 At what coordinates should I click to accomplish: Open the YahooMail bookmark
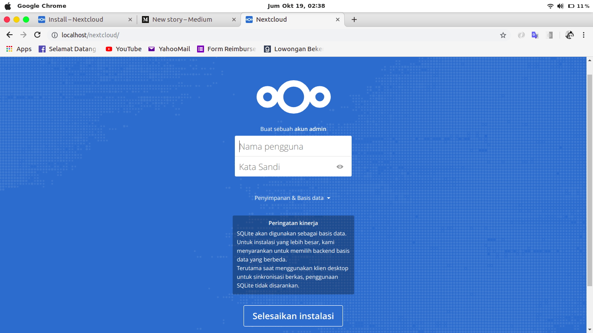(169, 49)
